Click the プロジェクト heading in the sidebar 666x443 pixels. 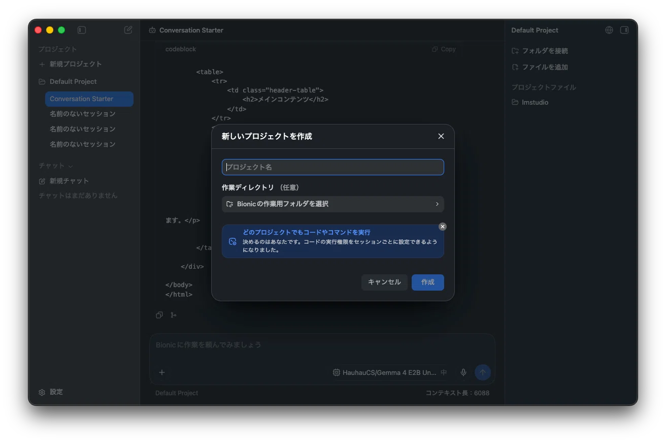58,49
